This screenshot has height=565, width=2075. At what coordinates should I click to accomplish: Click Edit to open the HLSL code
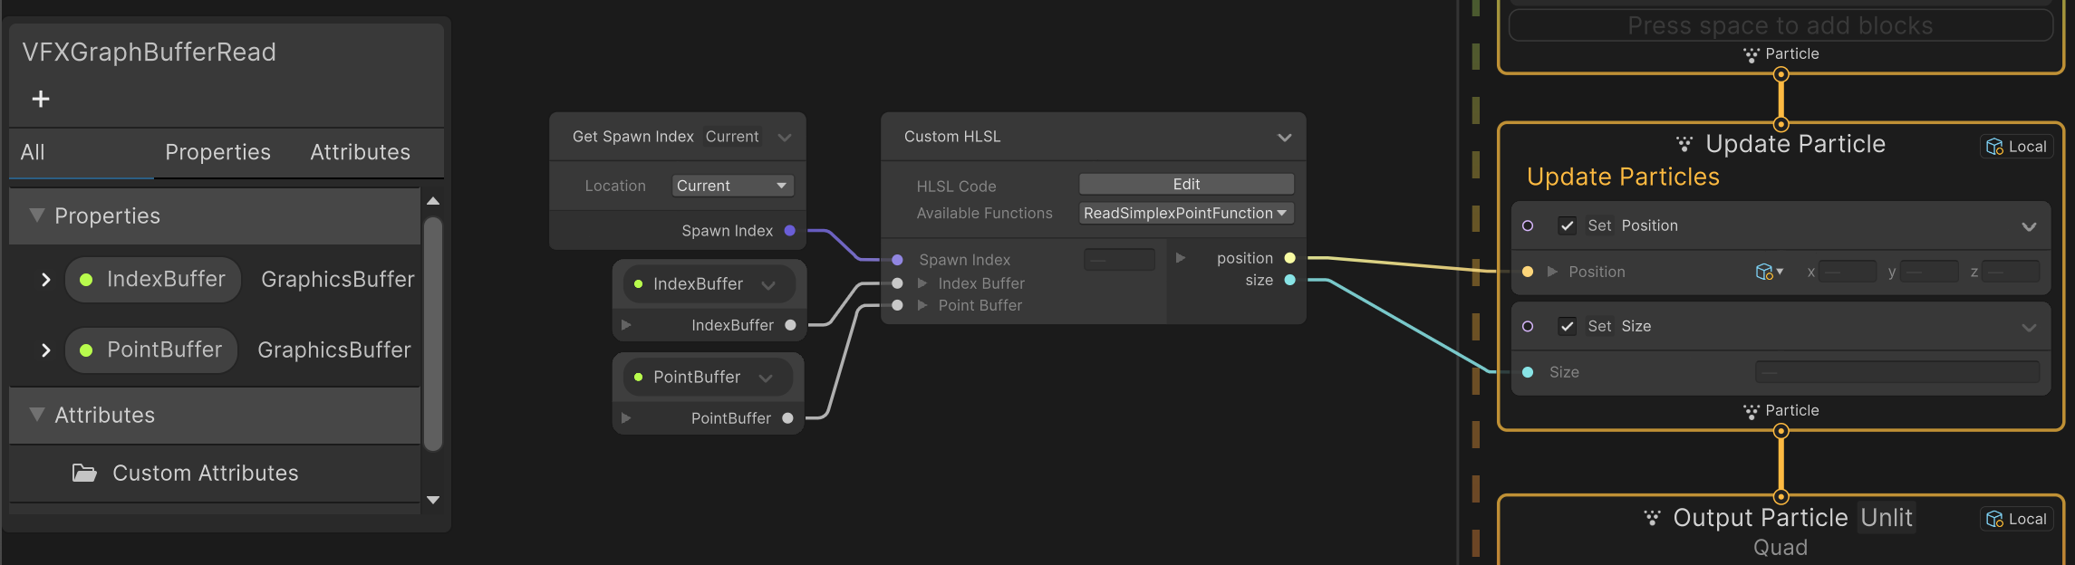click(x=1185, y=185)
